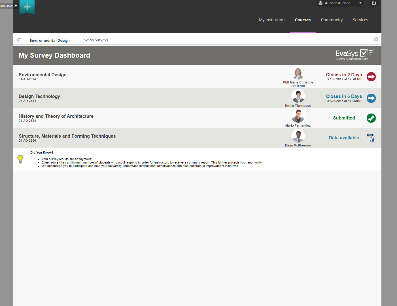The height and width of the screenshot is (306, 397).
Task: Go to the Services tab
Action: tap(360, 20)
